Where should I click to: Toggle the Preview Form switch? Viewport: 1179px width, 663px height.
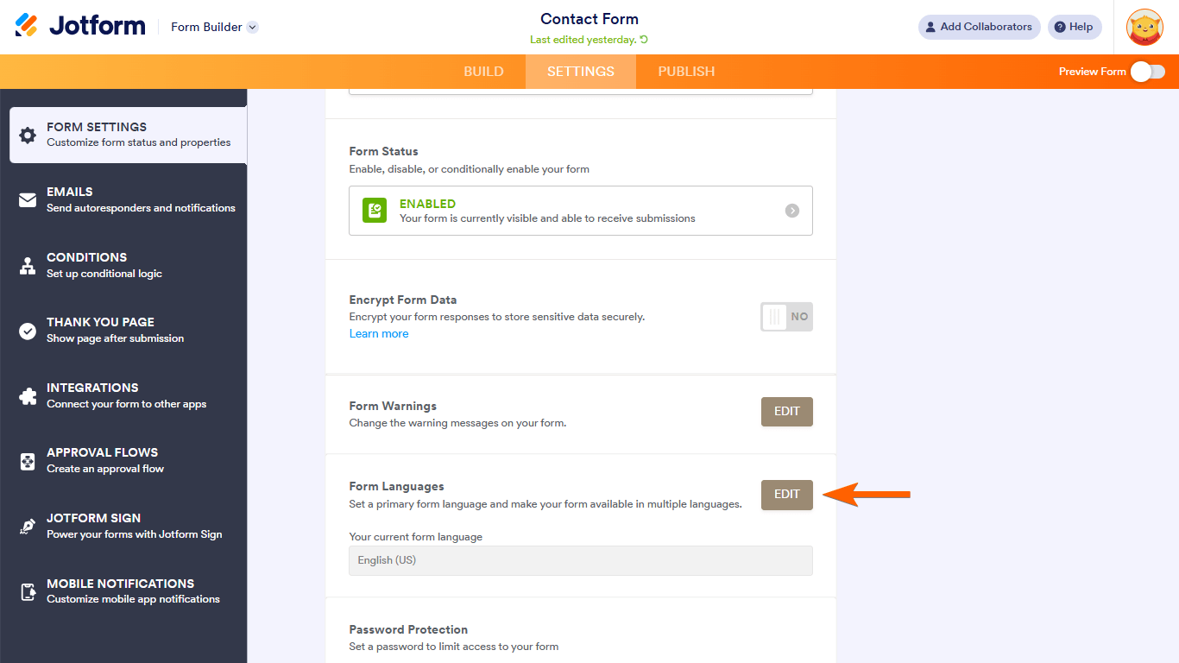1148,72
